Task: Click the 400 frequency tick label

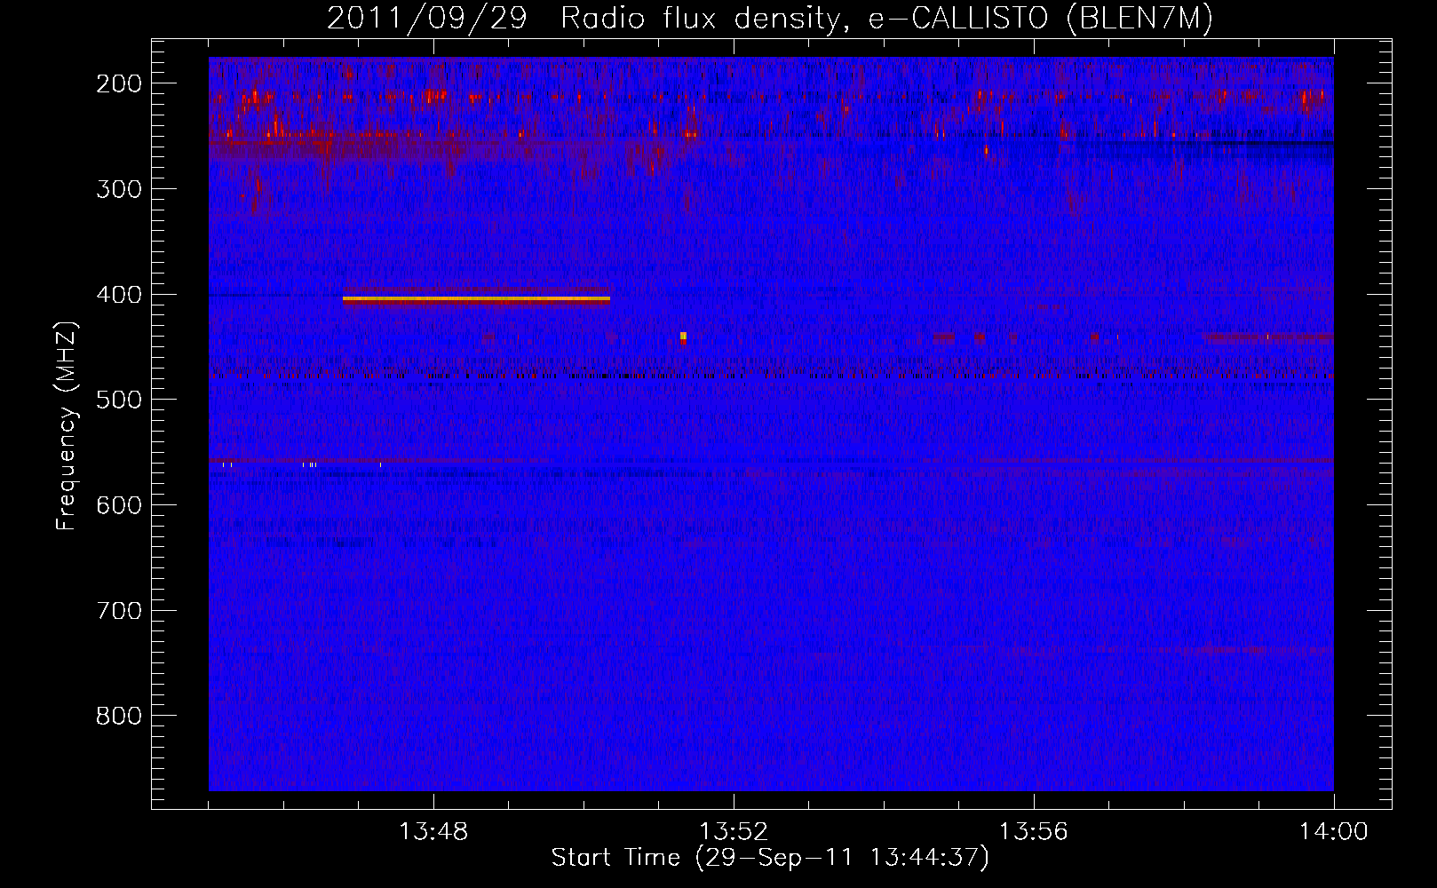Action: pyautogui.click(x=119, y=295)
